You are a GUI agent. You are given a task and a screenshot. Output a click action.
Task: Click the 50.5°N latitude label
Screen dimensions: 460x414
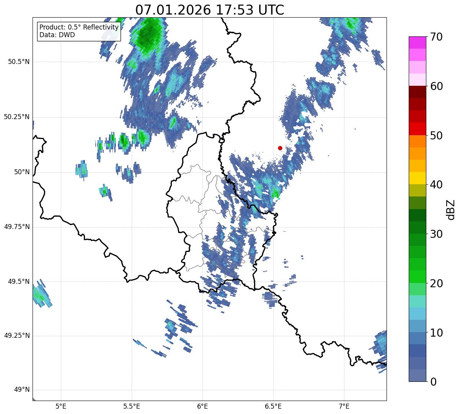[x=19, y=62]
